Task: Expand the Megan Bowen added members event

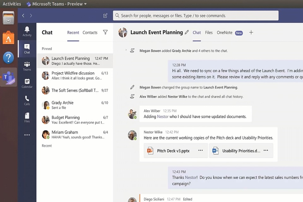Action: click(126, 50)
